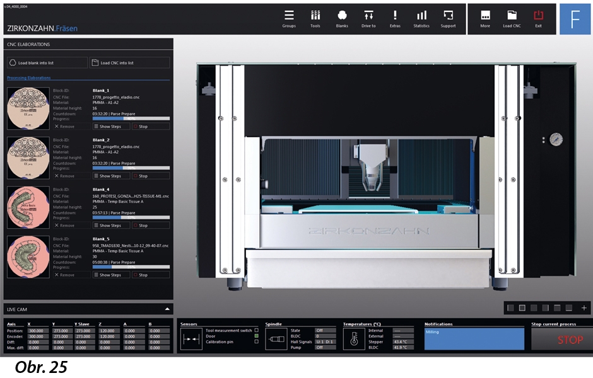Screen dimensions: 593x378
Task: Click the plus icon in view selector
Action: (584, 308)
